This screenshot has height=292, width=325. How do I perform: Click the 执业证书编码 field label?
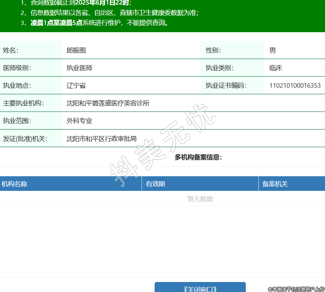click(x=226, y=85)
